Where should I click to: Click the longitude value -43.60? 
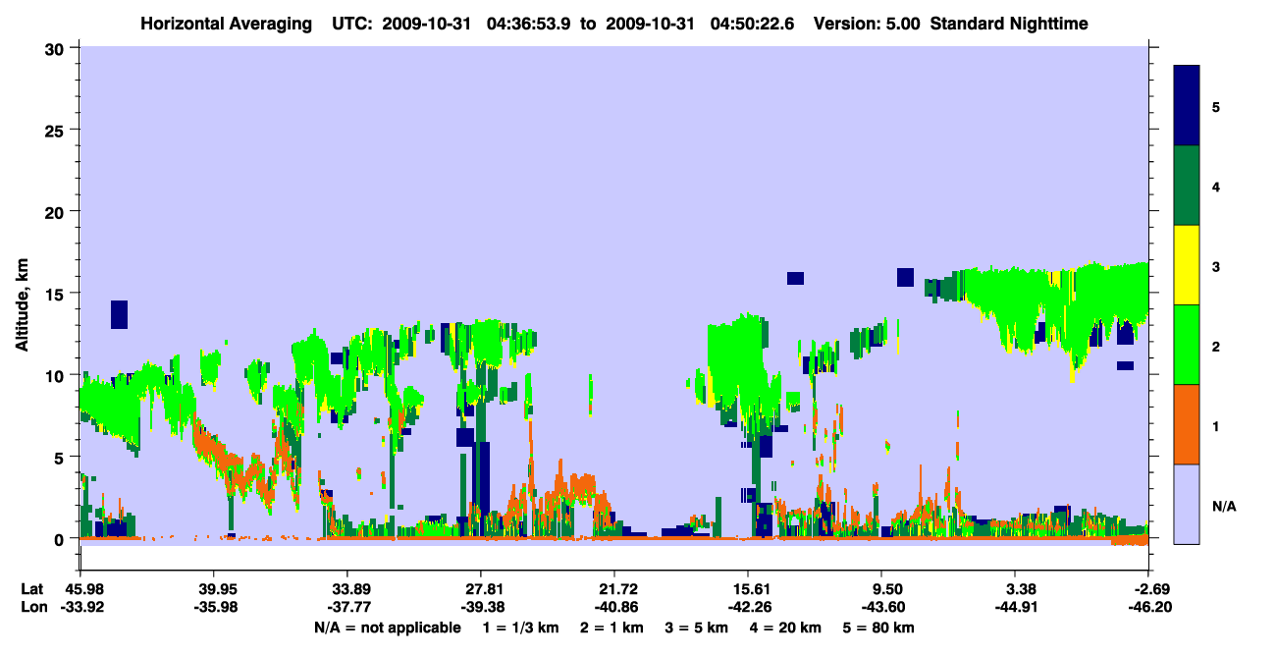pos(881,607)
